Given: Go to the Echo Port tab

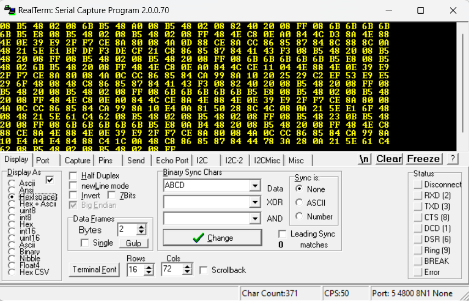Looking at the screenshot, I should (172, 161).
